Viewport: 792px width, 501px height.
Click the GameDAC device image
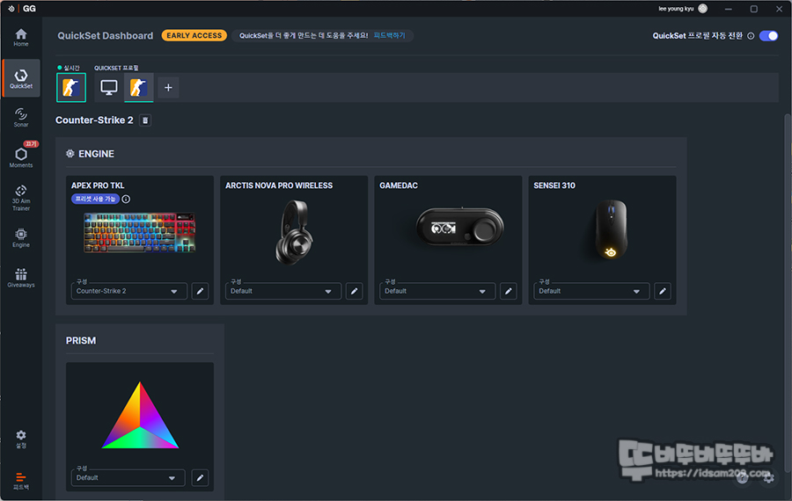[459, 227]
